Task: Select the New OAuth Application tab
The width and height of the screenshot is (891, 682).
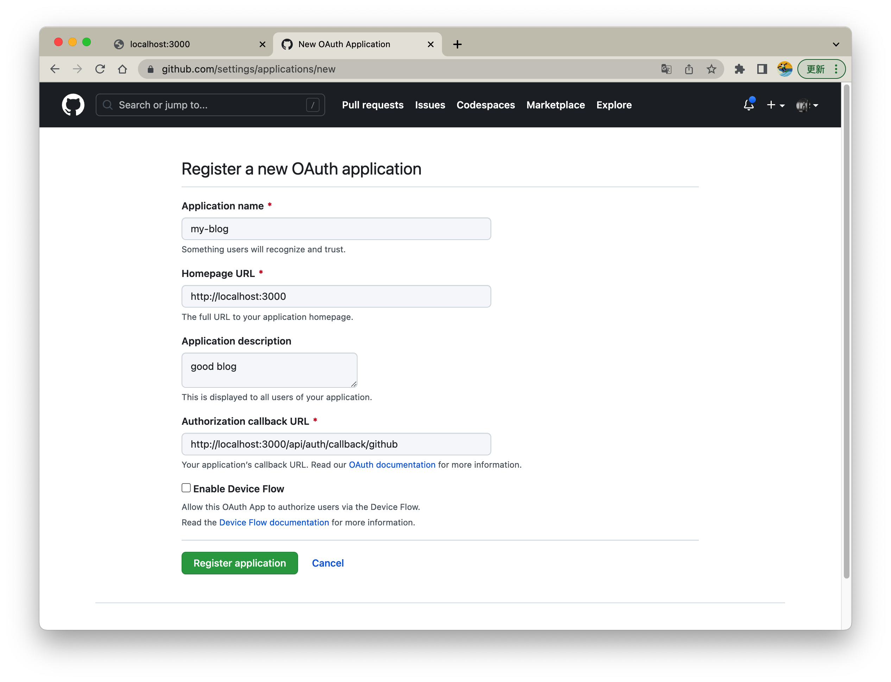Action: pos(357,44)
